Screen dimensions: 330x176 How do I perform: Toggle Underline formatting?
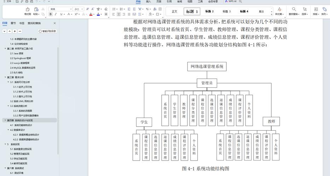61,14
